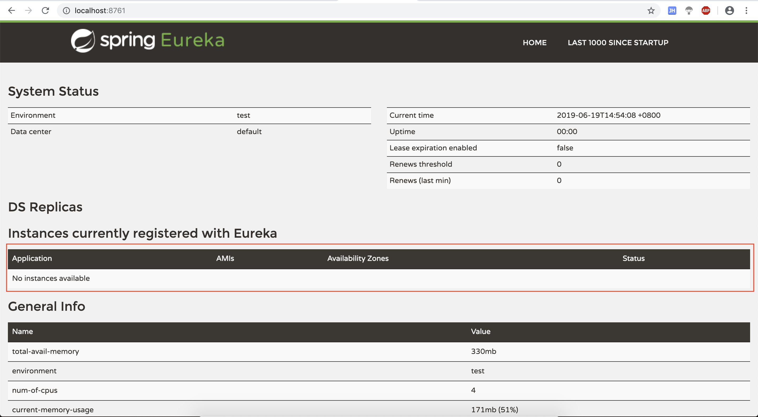Select the num-of-cpus row name
The width and height of the screenshot is (758, 417).
coord(35,390)
